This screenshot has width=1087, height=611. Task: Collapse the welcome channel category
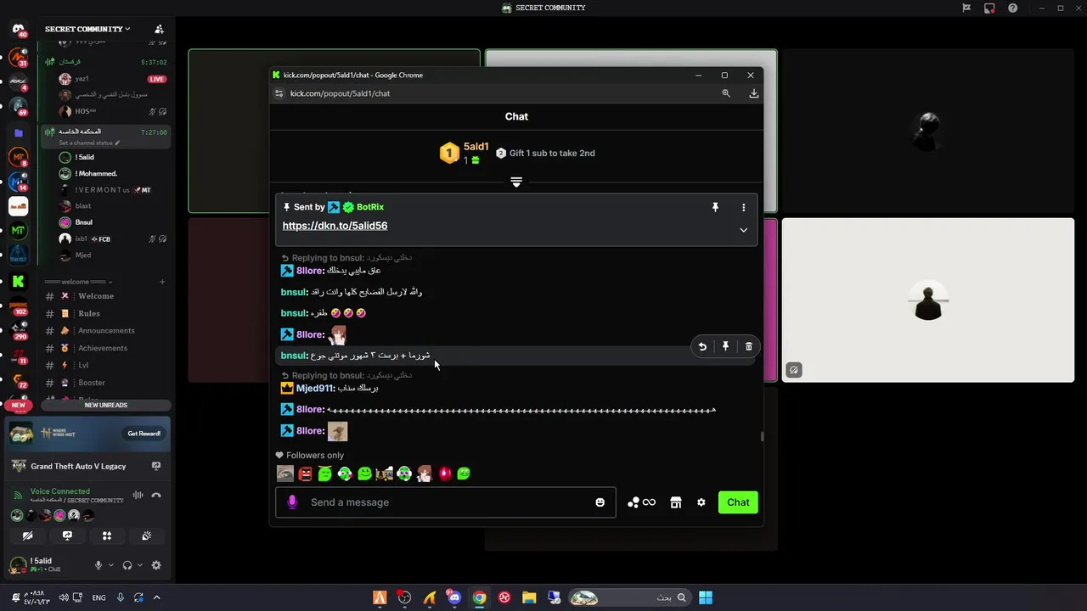coord(79,282)
